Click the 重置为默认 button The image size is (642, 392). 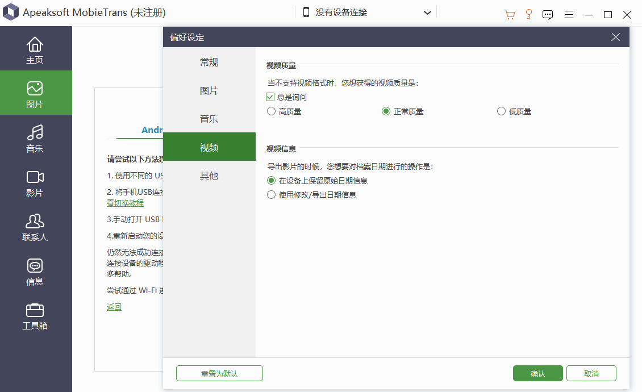tap(219, 373)
